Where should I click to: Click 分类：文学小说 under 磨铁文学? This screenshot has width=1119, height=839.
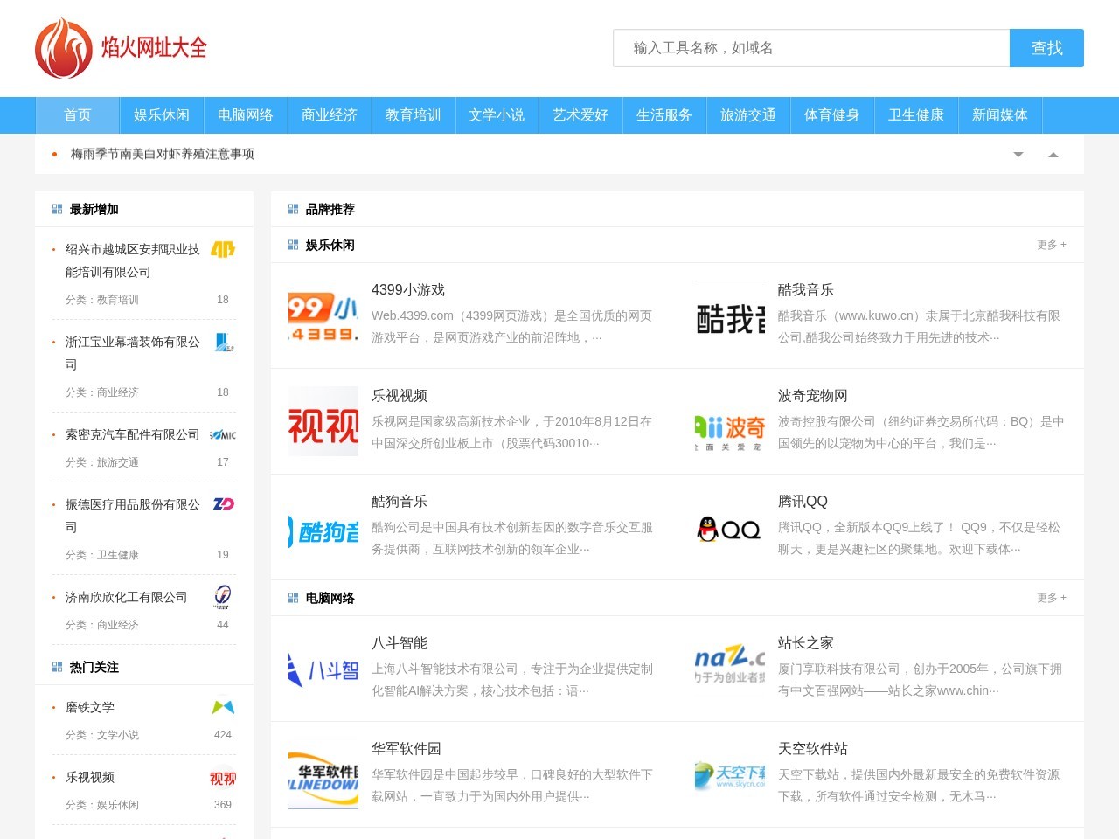pyautogui.click(x=102, y=735)
